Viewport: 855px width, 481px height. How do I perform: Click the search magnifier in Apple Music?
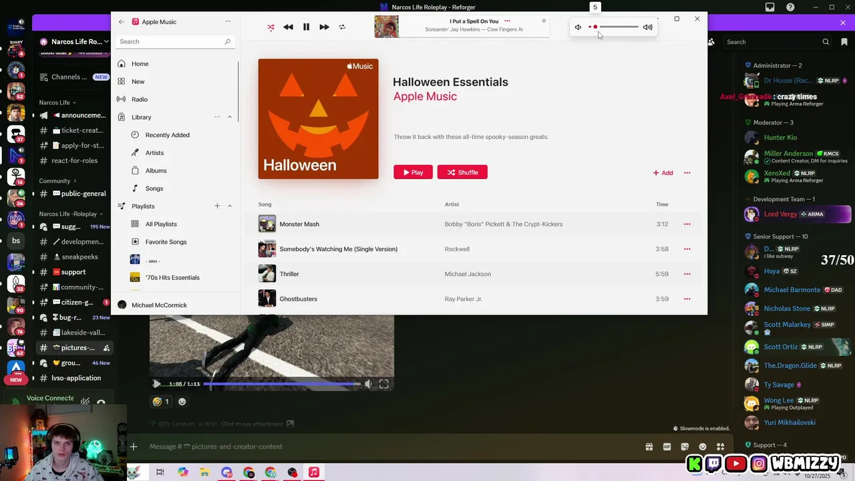click(x=227, y=41)
